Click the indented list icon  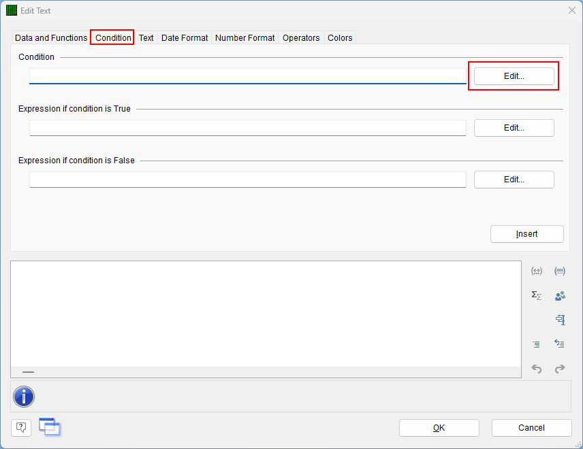pyautogui.click(x=536, y=344)
